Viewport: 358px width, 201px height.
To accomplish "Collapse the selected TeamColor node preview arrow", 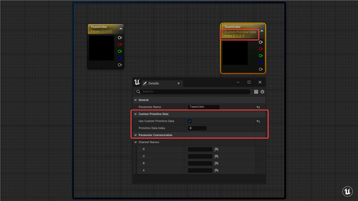I will click(262, 31).
